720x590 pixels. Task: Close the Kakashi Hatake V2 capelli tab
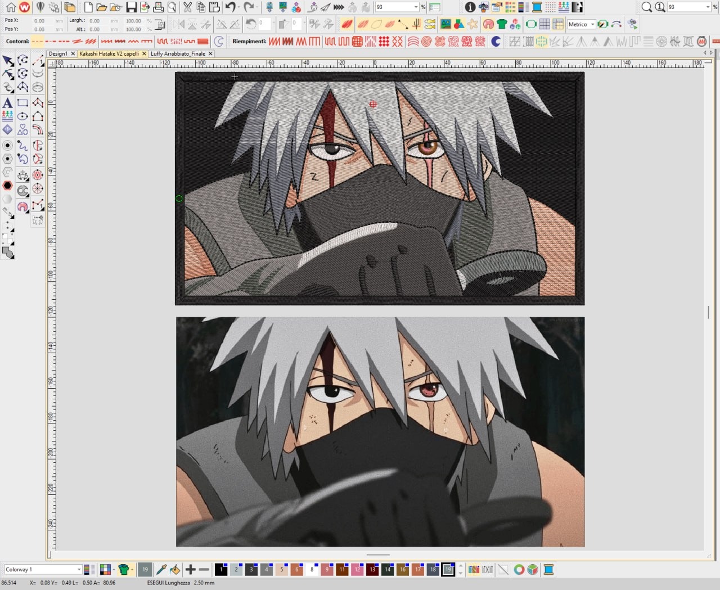point(145,53)
